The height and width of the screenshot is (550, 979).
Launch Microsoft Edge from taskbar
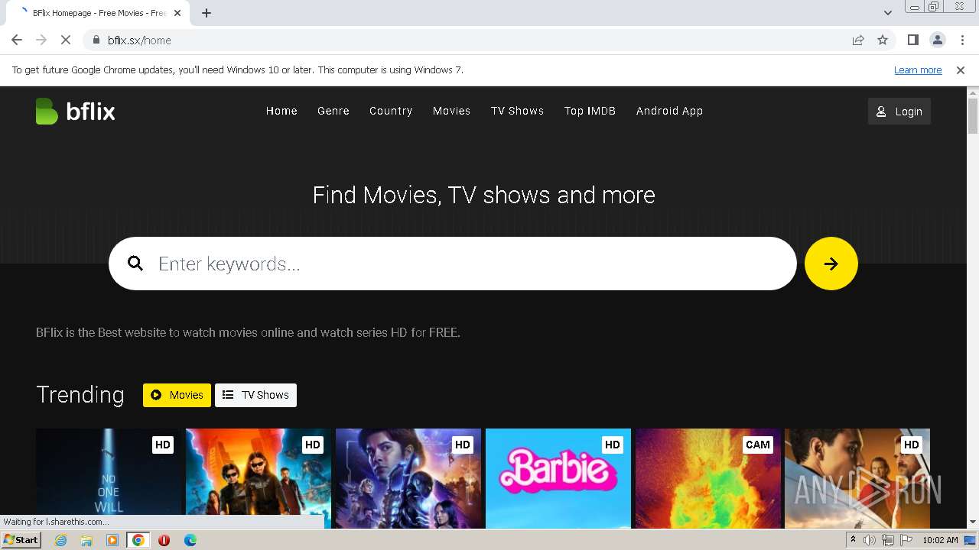190,540
